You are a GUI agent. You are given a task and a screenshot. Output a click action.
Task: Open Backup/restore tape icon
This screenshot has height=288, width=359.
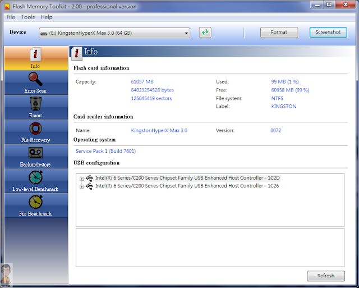[x=35, y=153]
